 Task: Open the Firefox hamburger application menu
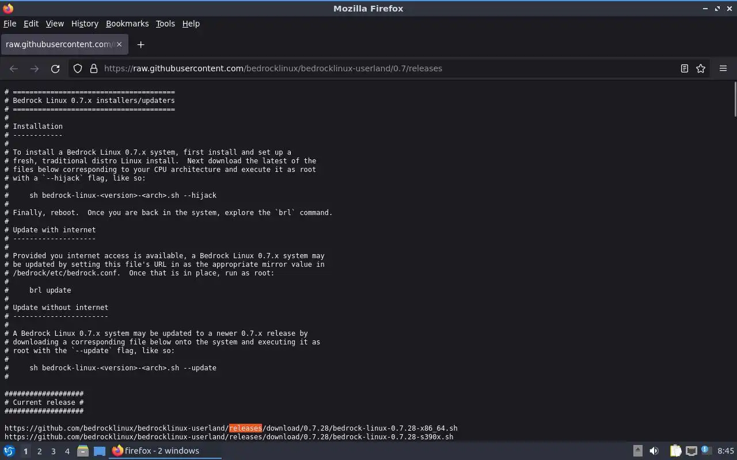[x=723, y=68]
